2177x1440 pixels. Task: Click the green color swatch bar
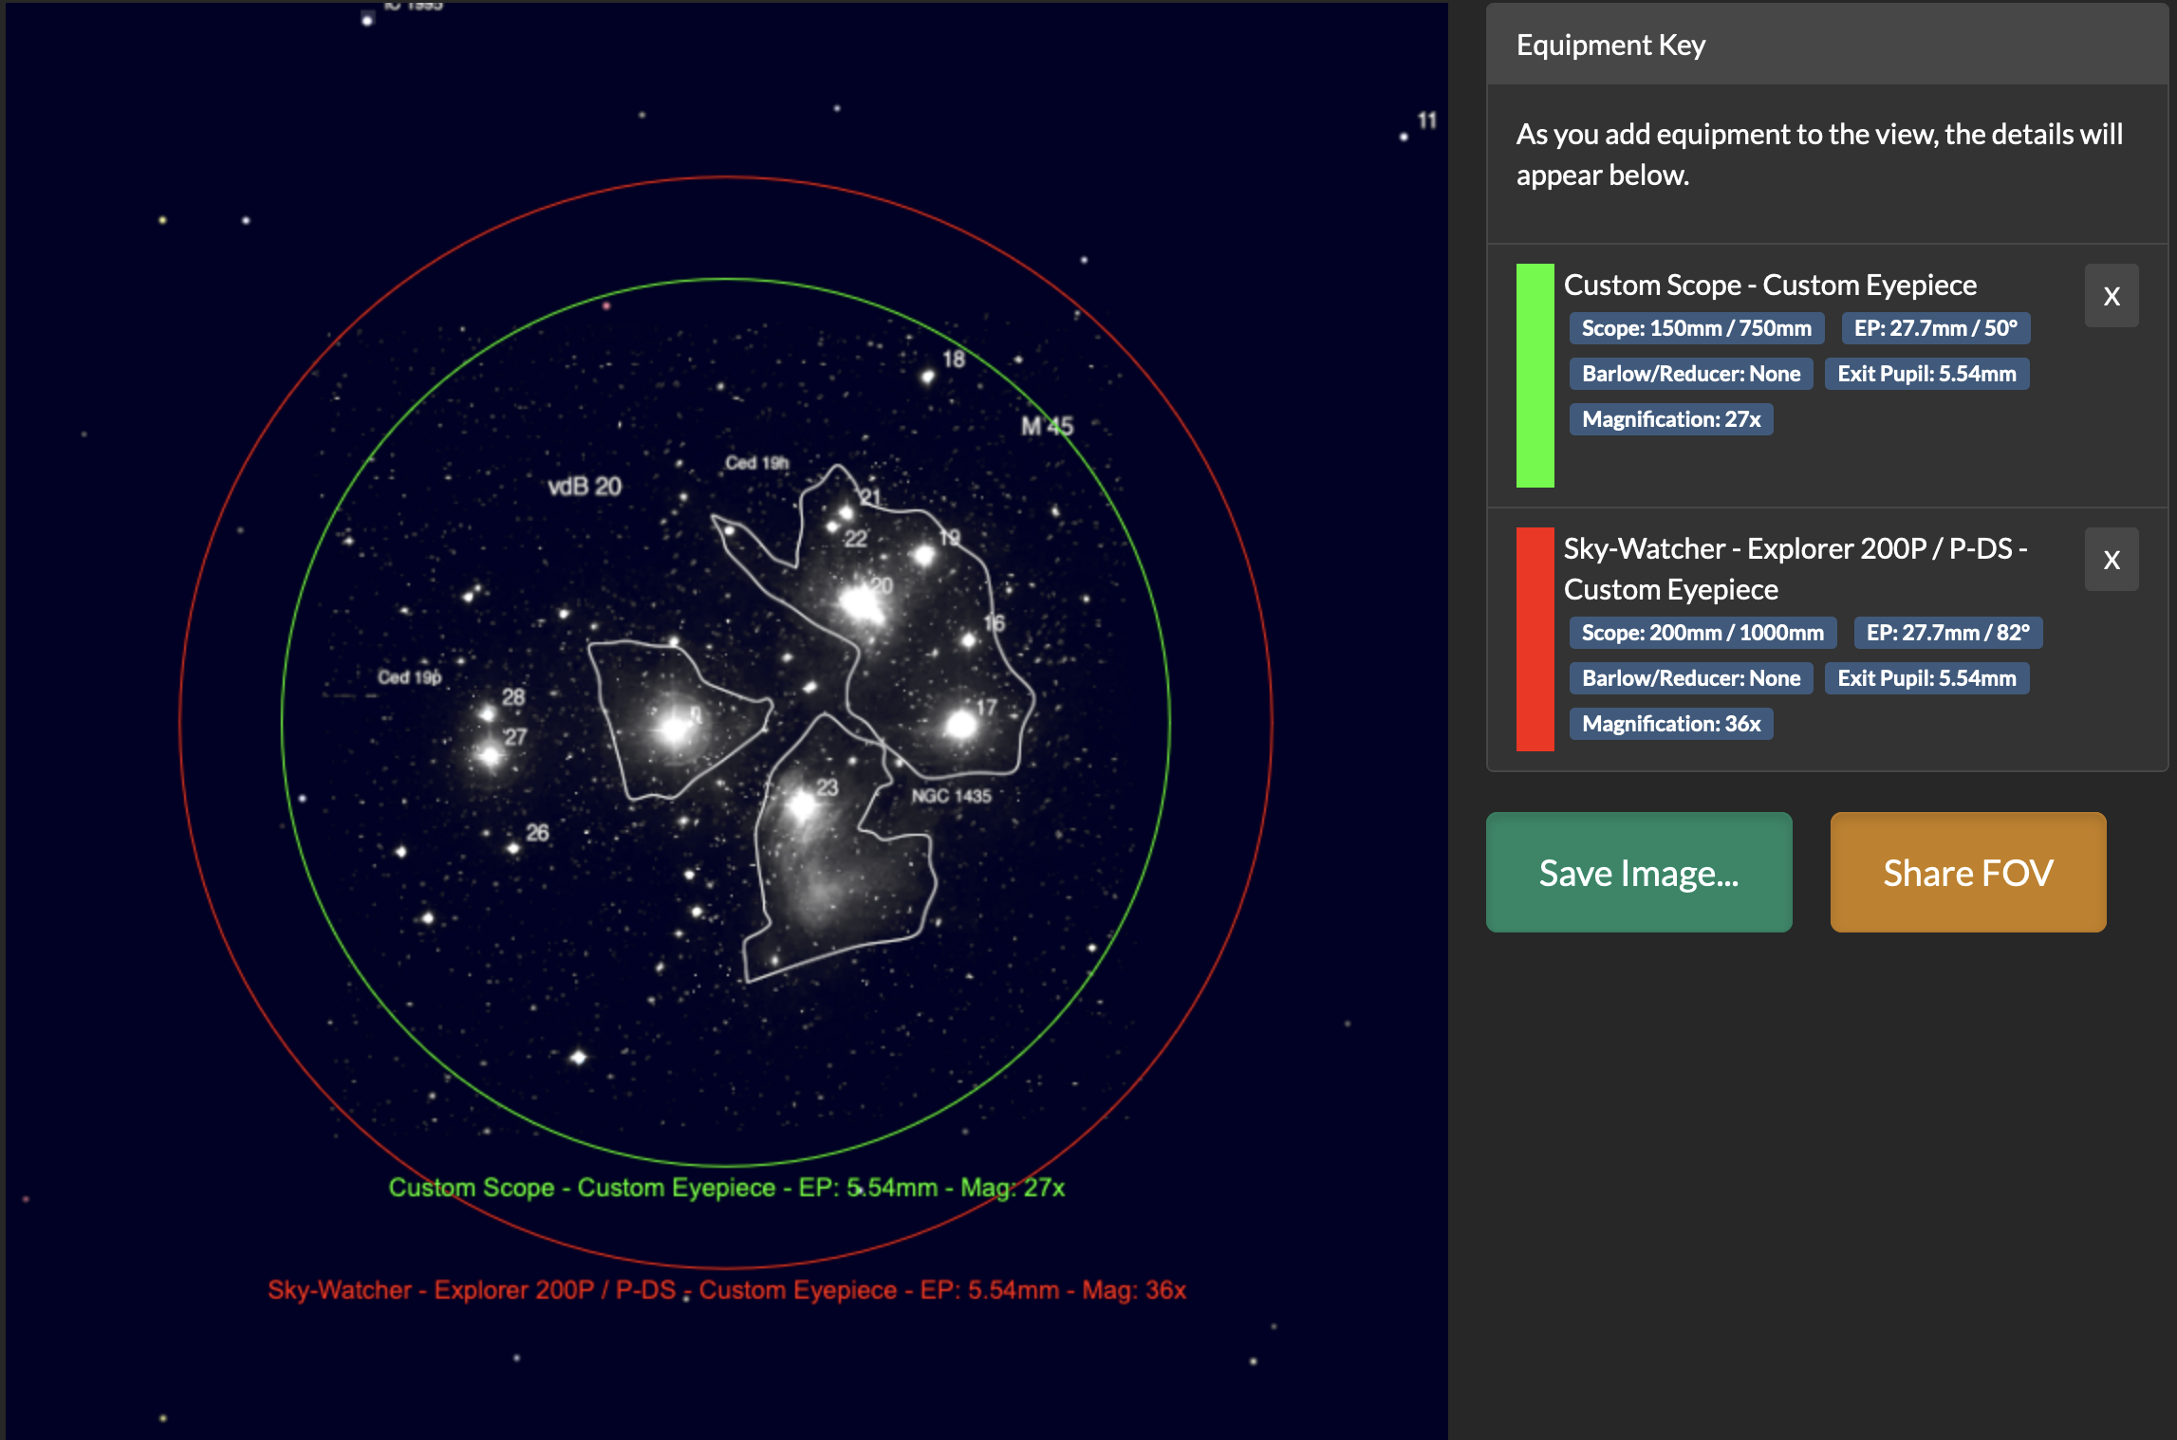pyautogui.click(x=1535, y=376)
